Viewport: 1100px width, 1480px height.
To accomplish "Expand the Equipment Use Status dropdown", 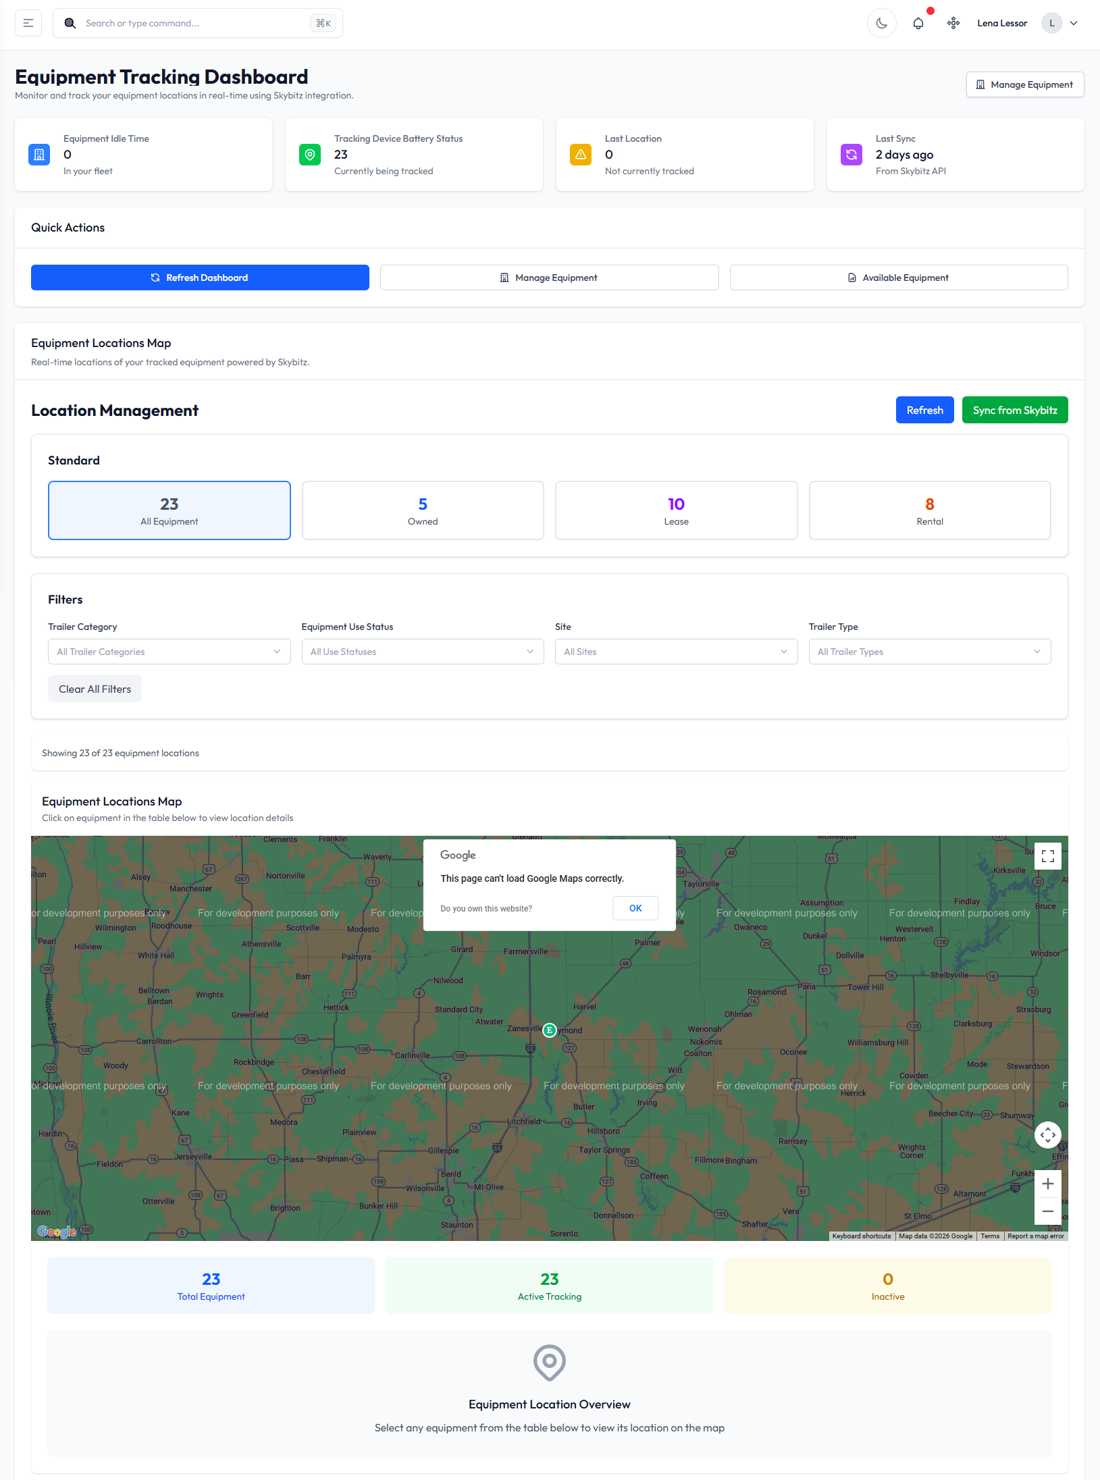I will click(x=422, y=652).
